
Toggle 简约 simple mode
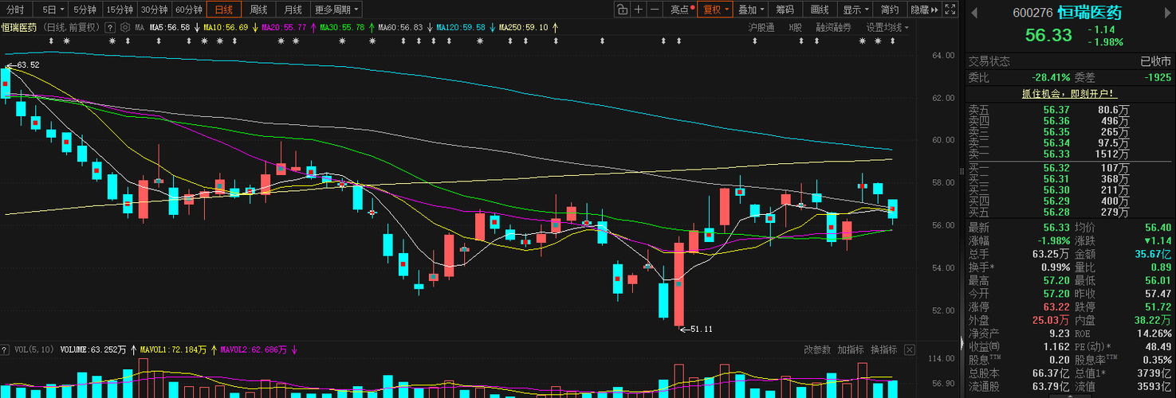(890, 10)
